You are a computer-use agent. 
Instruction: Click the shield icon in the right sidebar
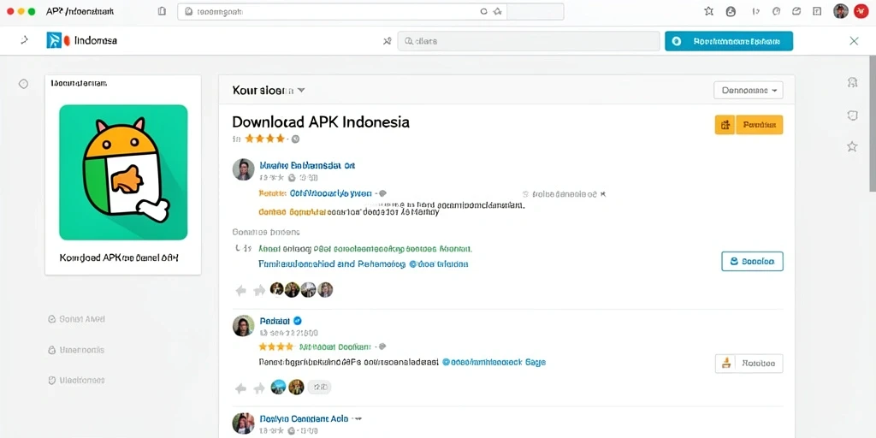tap(853, 115)
